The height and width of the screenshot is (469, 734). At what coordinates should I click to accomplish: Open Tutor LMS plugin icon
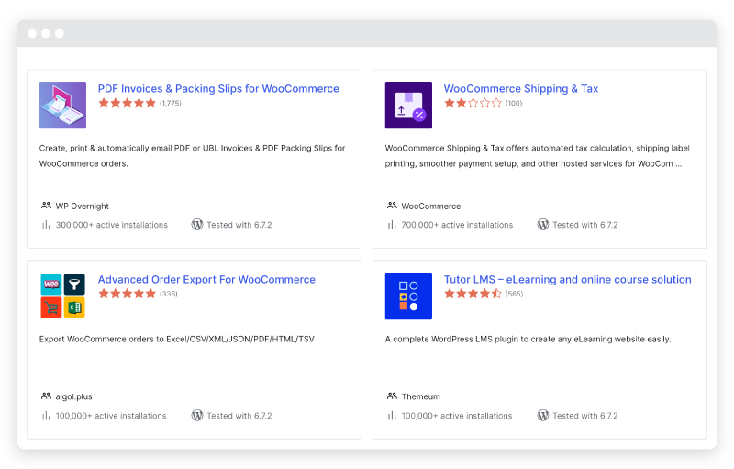coord(408,296)
